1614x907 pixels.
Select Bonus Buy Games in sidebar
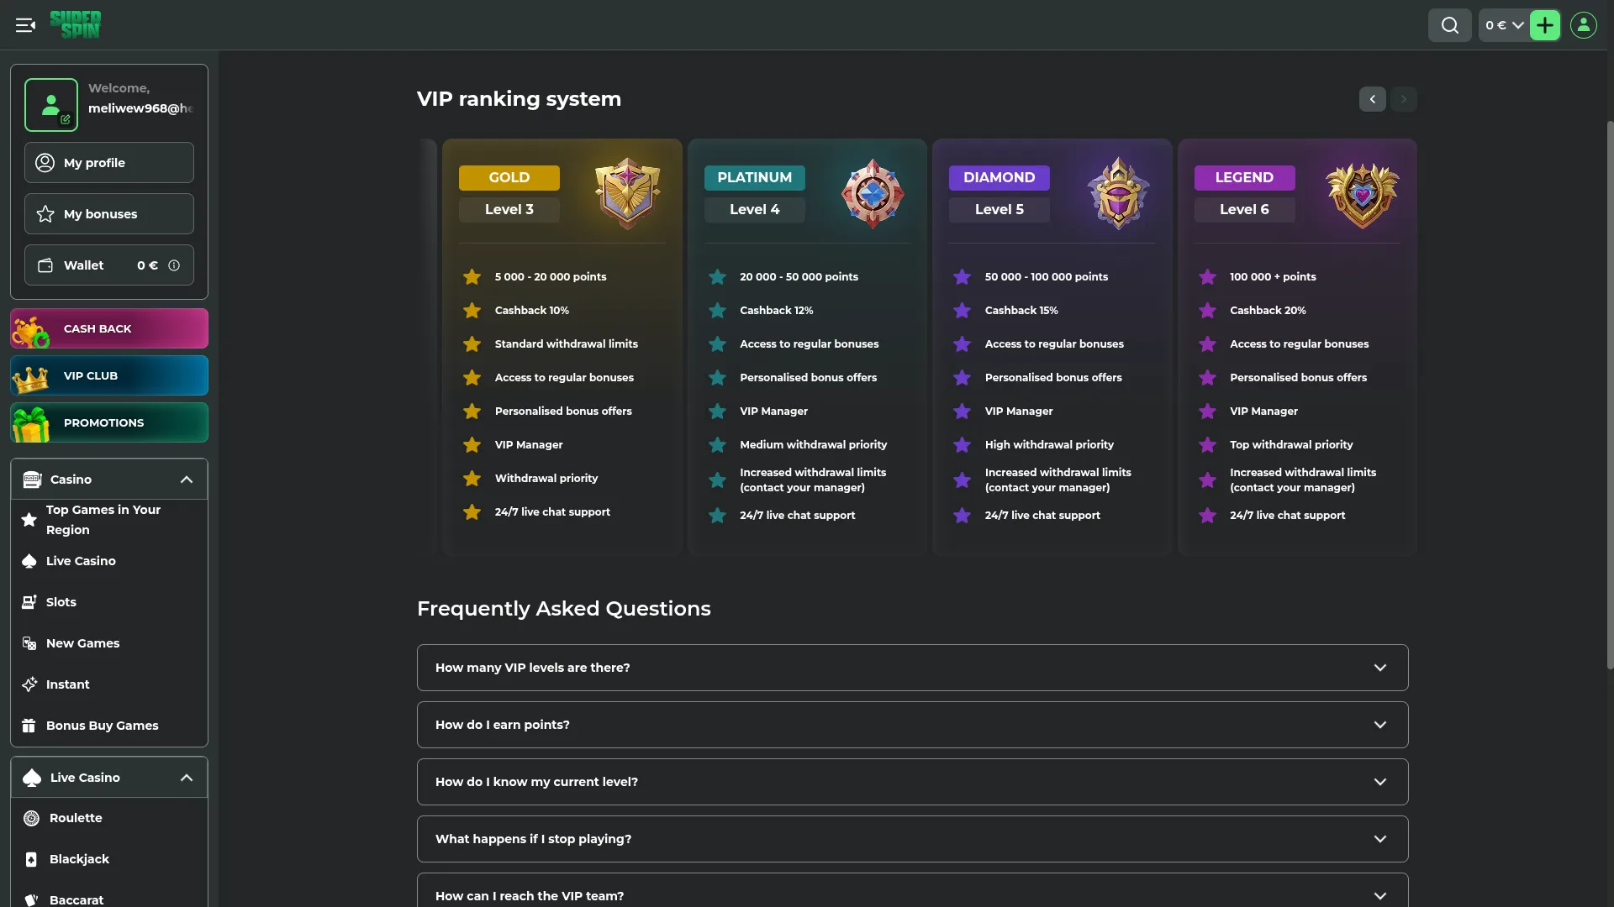click(102, 726)
